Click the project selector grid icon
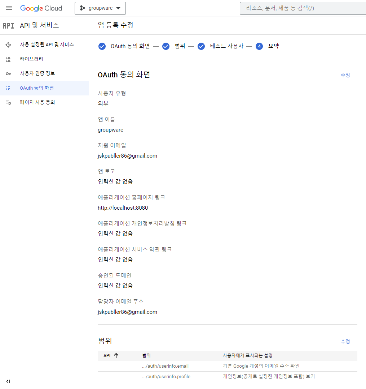Viewport: 366px width, 389px height. coord(81,8)
